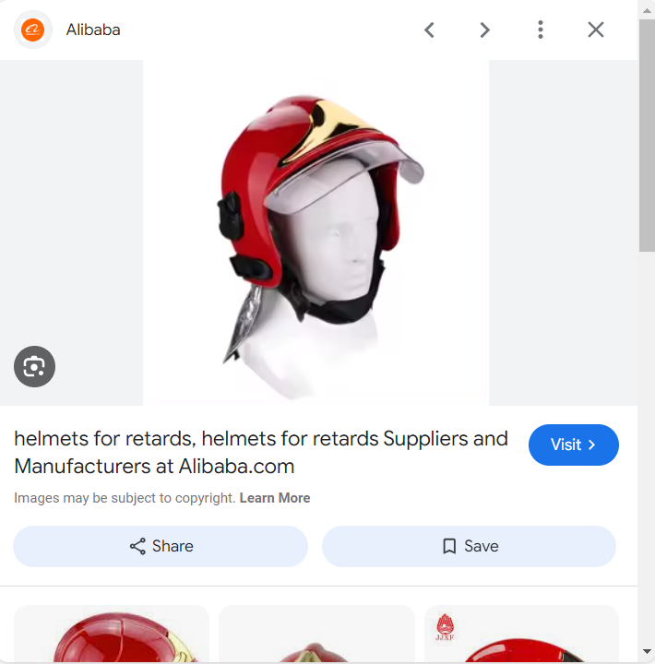
Task: Open the first related red helmet thumbnail
Action: coord(112,634)
